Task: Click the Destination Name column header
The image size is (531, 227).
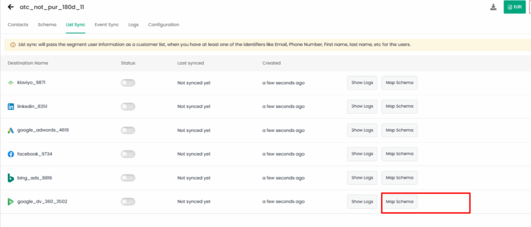Action: 28,63
